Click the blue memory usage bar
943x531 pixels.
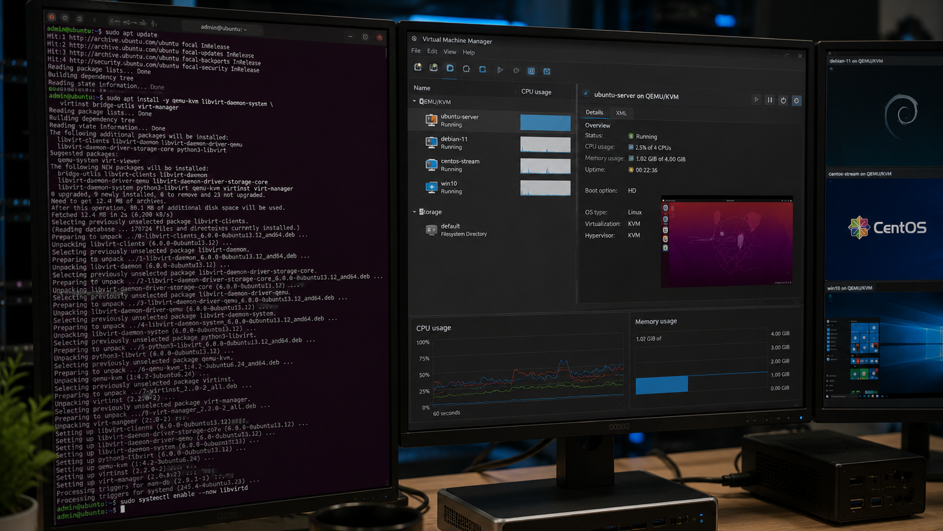[662, 385]
